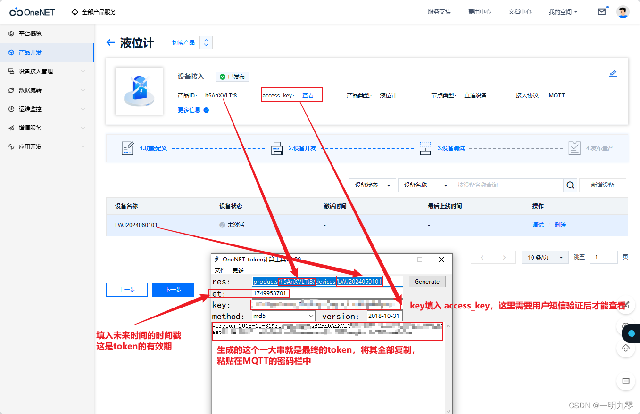
Task: Click the feather icon in token tool title bar
Action: [216, 260]
